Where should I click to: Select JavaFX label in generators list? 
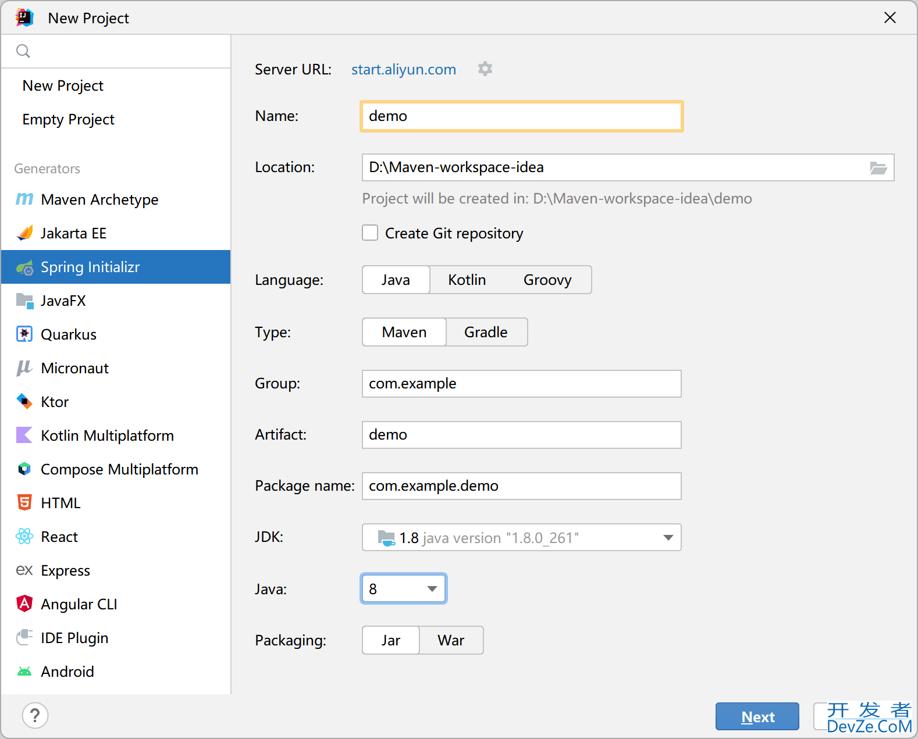point(63,301)
